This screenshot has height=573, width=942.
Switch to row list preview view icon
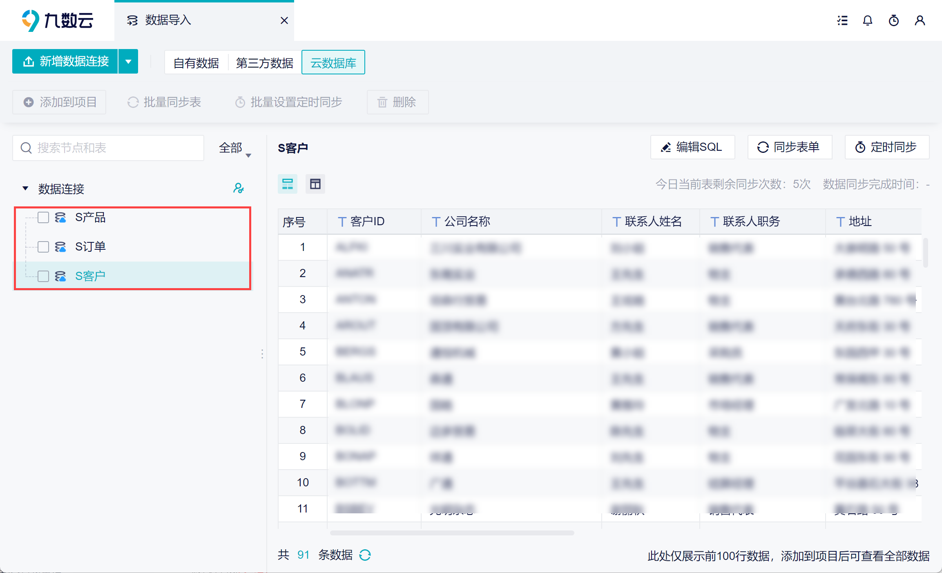tap(288, 184)
